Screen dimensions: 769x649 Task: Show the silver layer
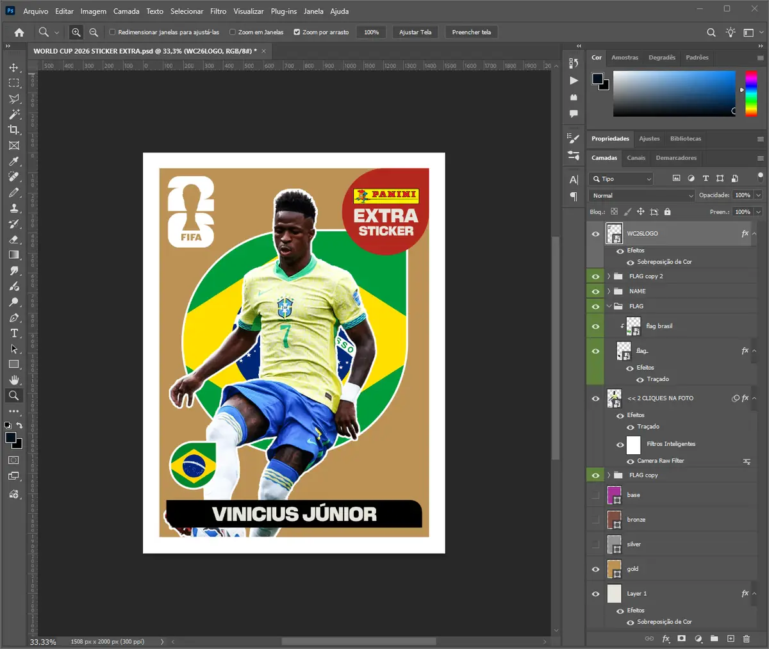595,544
